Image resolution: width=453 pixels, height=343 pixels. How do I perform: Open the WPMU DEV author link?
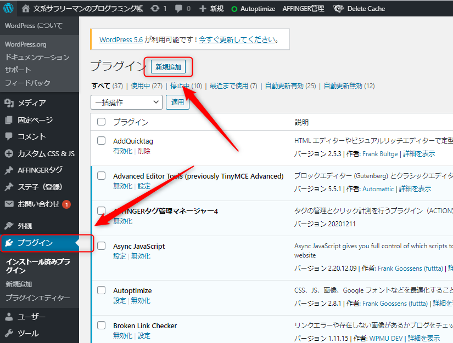(386, 339)
